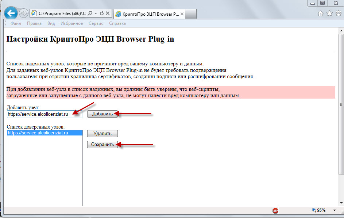Image resolution: width=344 pixels, height=218 pixels.
Task: Click the Добавить узел text input field
Action: [x=44, y=114]
